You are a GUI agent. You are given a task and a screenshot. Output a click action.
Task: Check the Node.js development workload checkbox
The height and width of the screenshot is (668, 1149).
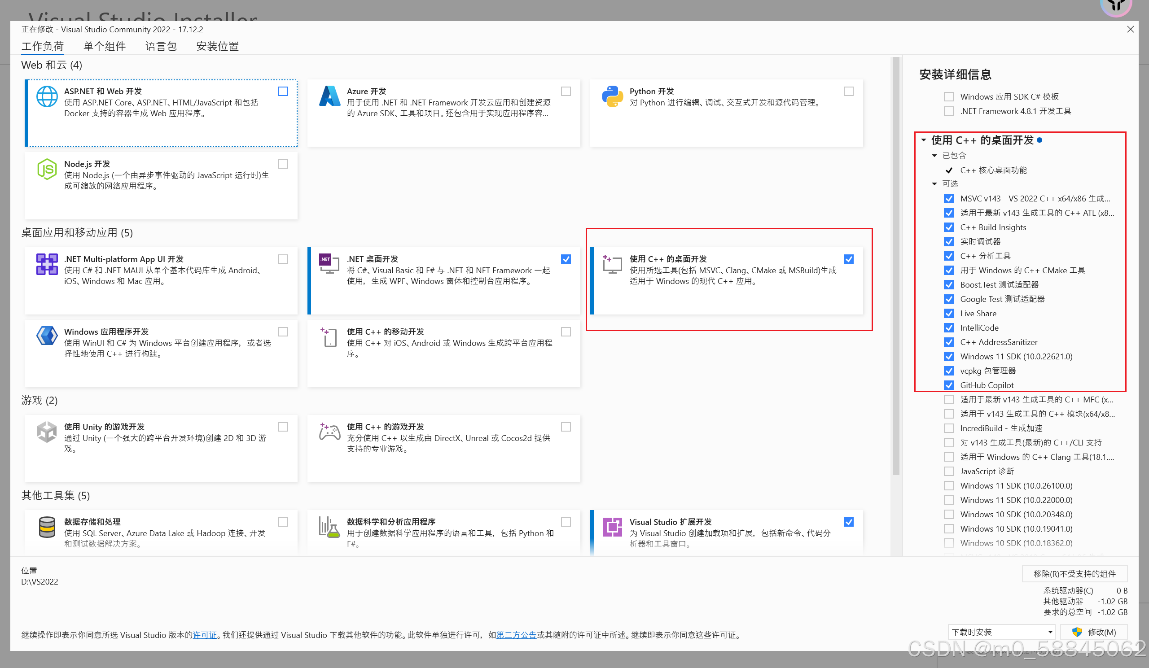click(283, 164)
